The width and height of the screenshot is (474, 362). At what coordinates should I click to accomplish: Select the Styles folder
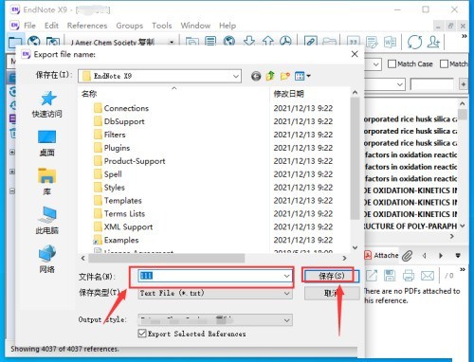click(109, 188)
